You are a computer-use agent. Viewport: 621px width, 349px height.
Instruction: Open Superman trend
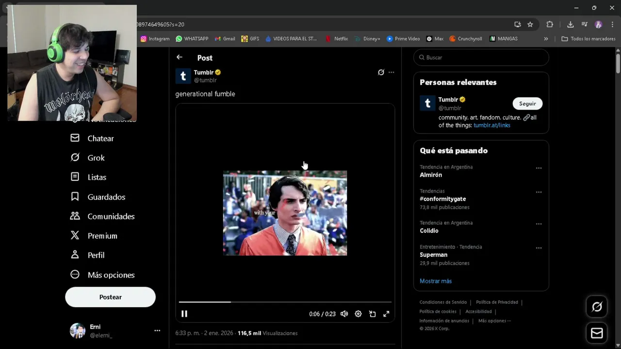tap(433, 255)
